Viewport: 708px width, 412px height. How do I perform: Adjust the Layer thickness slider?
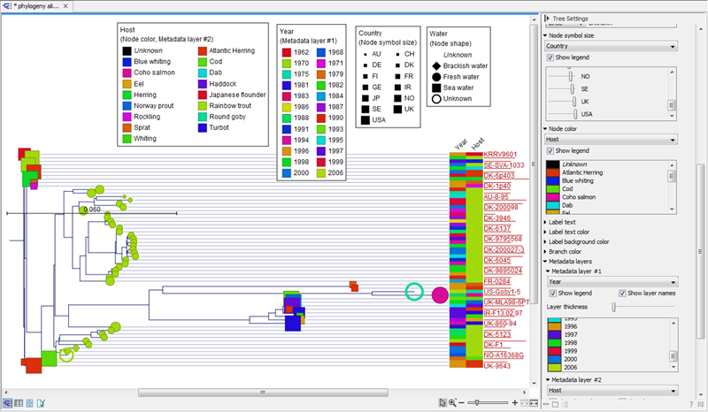pos(612,306)
